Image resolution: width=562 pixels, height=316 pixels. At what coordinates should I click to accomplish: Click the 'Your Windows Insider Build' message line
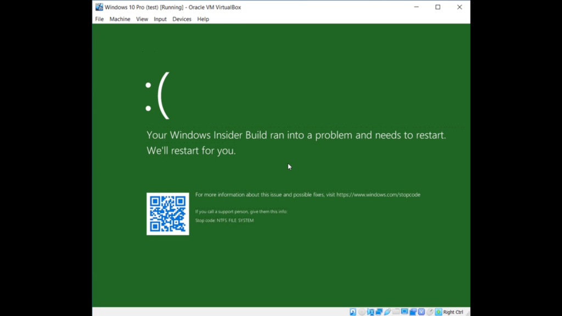(296, 135)
